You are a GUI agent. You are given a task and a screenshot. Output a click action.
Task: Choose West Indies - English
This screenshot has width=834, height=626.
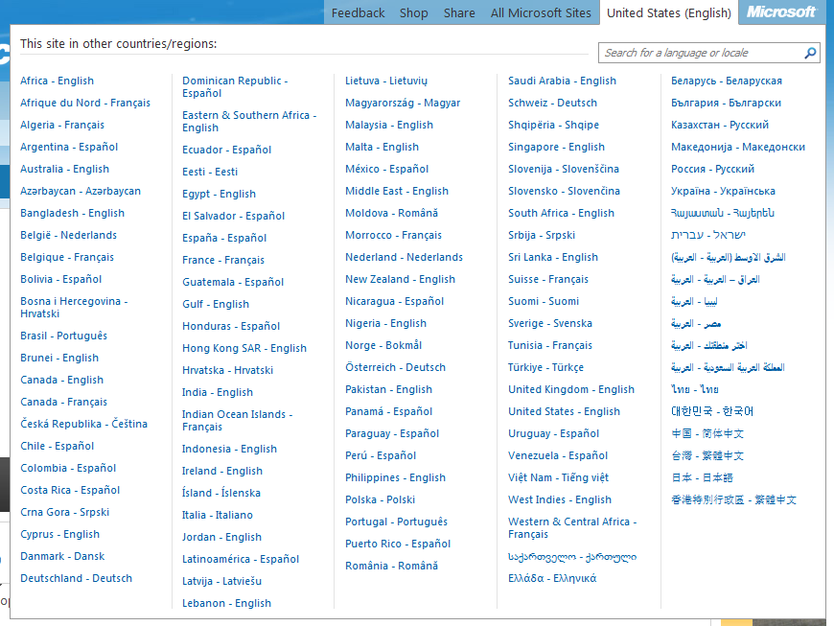(x=560, y=500)
